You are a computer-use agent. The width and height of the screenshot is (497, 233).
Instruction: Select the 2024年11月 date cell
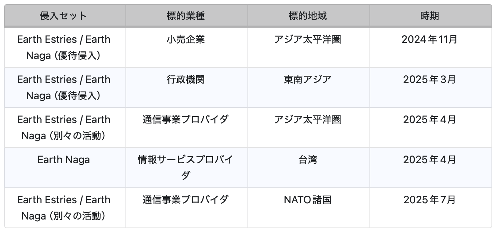[x=430, y=39]
